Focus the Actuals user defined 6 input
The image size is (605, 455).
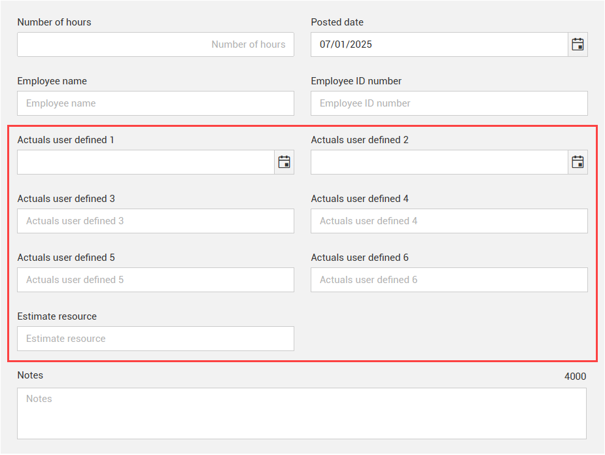[x=449, y=280]
